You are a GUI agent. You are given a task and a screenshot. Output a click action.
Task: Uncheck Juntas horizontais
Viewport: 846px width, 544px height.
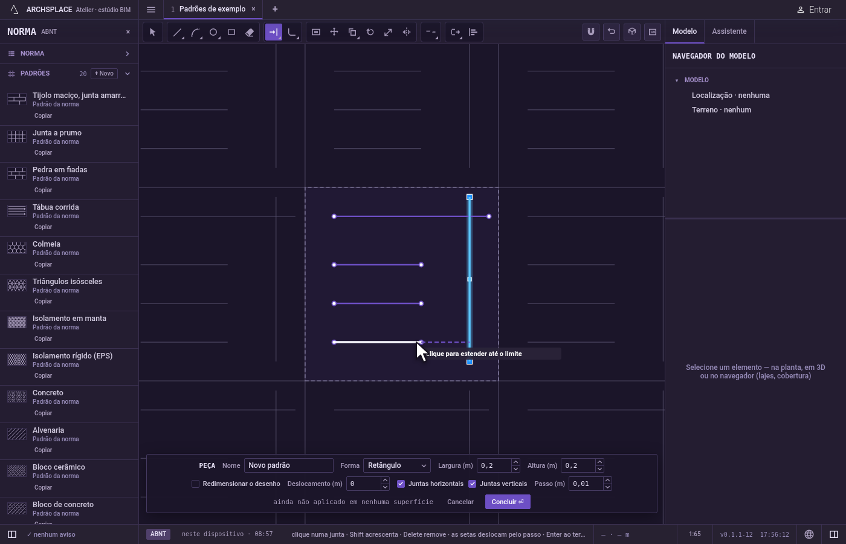[x=401, y=484]
